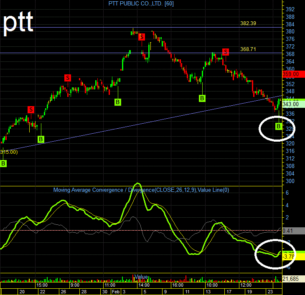305x295 pixels.
Task: Click the 320 price axis label
Action: point(290,144)
